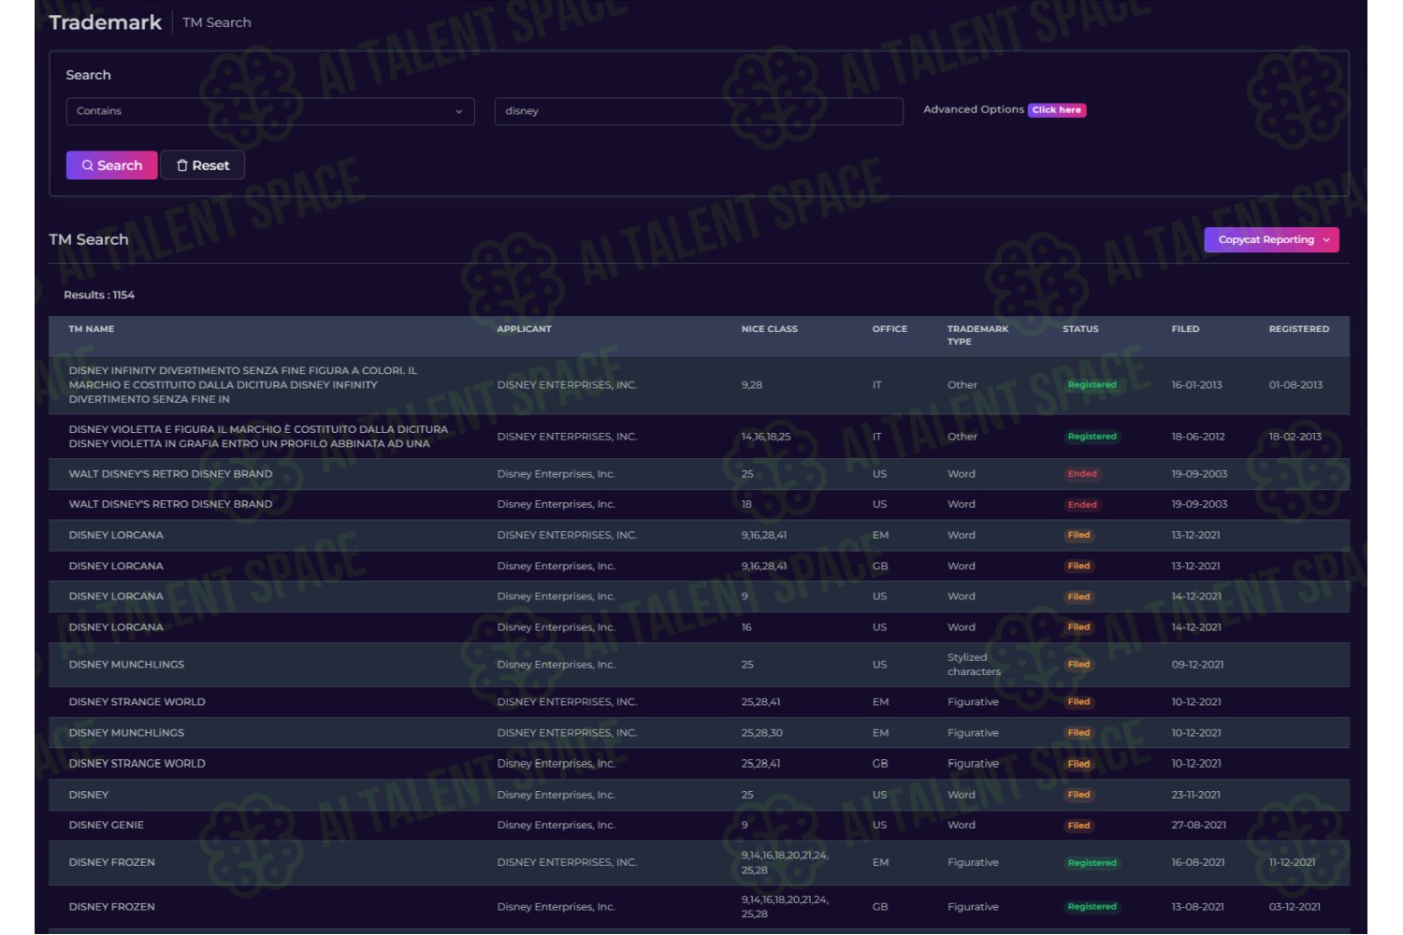Open the DISNEY GENIE row
The image size is (1403, 935).
point(699,826)
